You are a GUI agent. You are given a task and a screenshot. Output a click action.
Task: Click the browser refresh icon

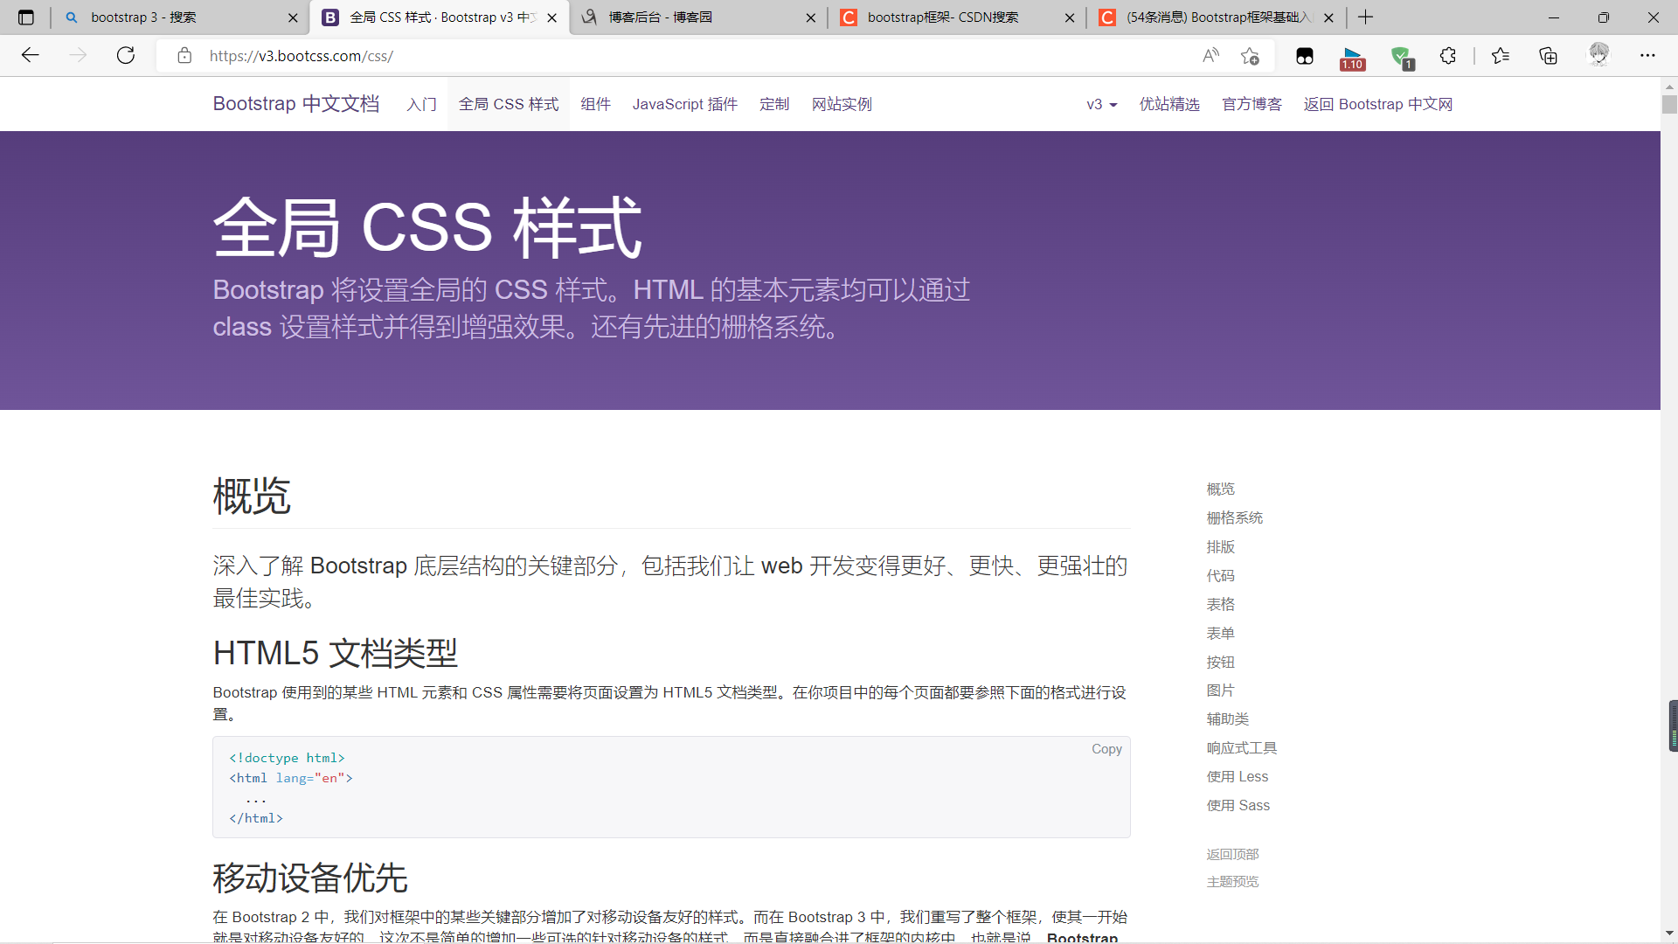click(x=126, y=56)
